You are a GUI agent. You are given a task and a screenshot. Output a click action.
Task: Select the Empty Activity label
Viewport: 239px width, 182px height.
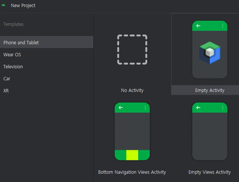click(x=210, y=90)
